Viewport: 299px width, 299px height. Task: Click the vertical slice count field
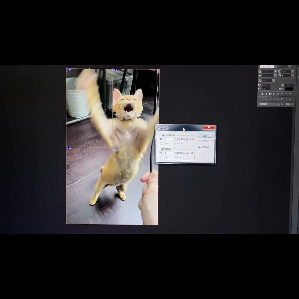[169, 153]
